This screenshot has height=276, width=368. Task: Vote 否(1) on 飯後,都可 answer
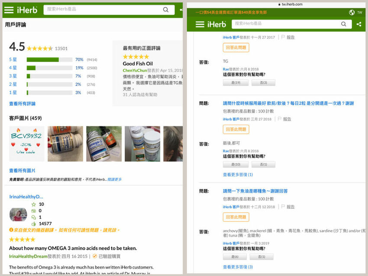point(263,165)
